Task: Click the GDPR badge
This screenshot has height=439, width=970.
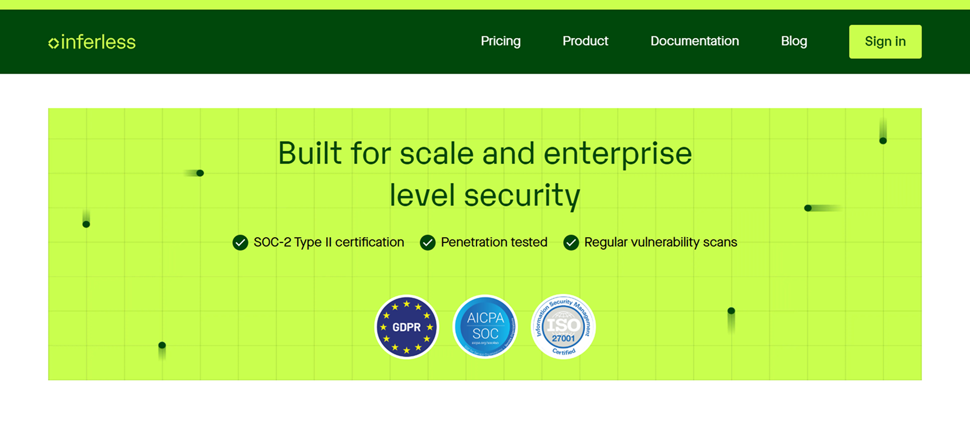Action: 406,327
